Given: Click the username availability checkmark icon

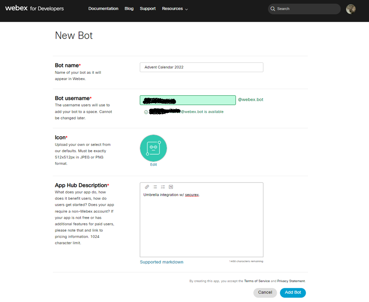Looking at the screenshot, I should (x=146, y=112).
